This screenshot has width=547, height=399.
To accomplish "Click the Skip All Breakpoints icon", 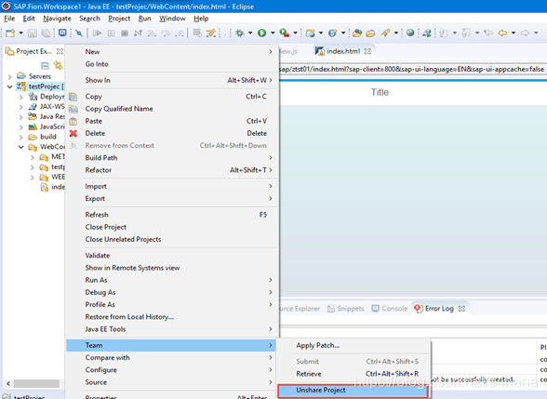I will 79,33.
